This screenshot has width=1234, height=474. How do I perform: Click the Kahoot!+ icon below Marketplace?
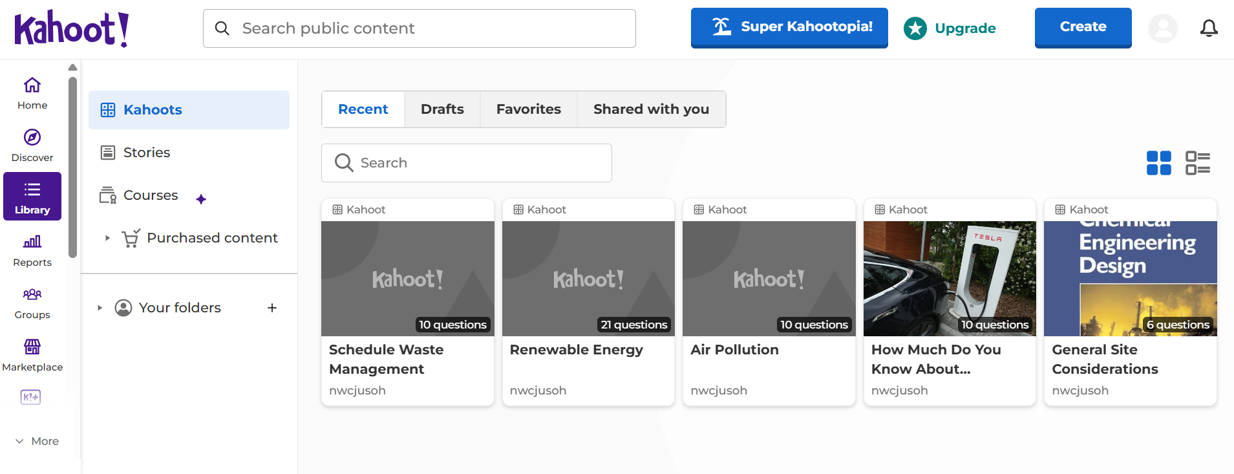pos(30,397)
